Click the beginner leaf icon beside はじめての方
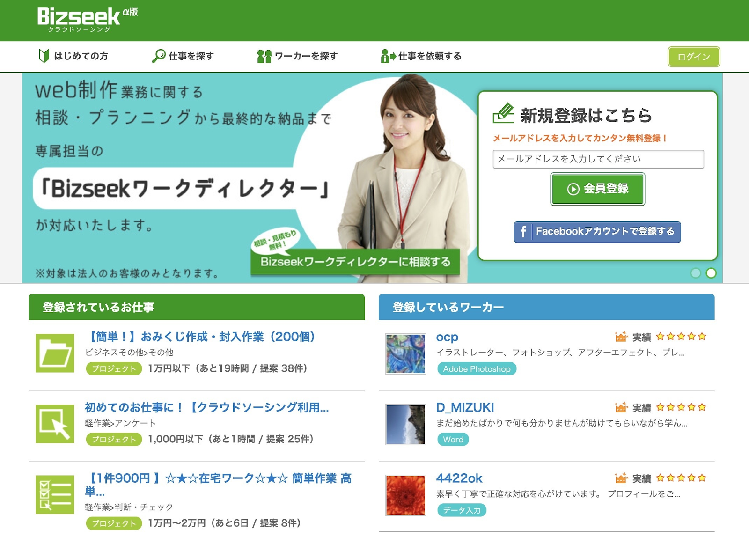The height and width of the screenshot is (537, 749). pos(44,56)
